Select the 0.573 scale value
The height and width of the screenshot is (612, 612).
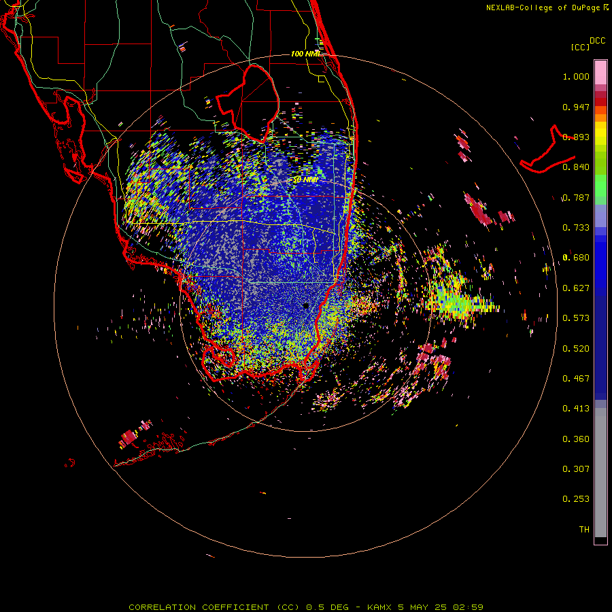click(x=576, y=318)
